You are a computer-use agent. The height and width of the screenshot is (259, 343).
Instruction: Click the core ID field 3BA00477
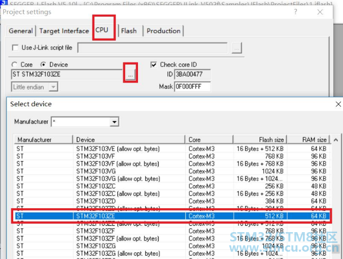pyautogui.click(x=192, y=74)
